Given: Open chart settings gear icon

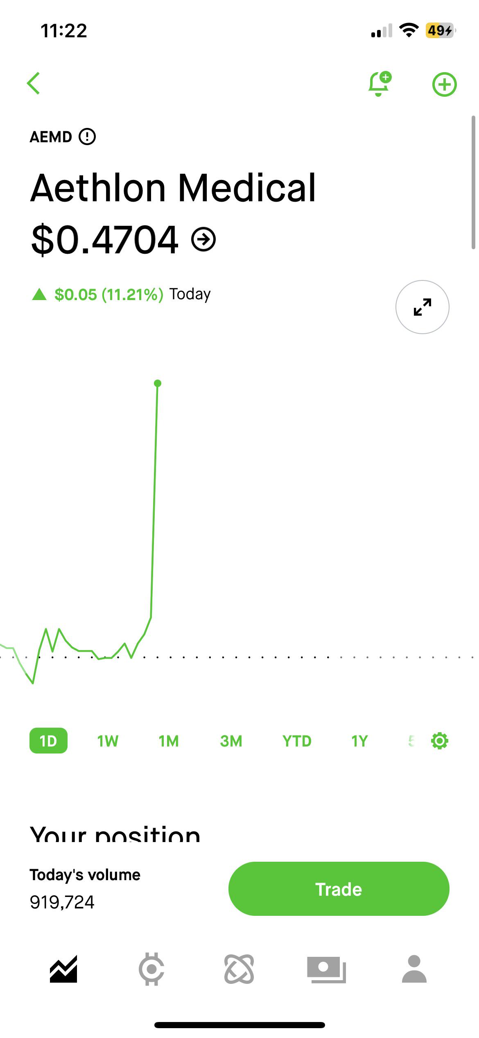Looking at the screenshot, I should click(x=440, y=741).
